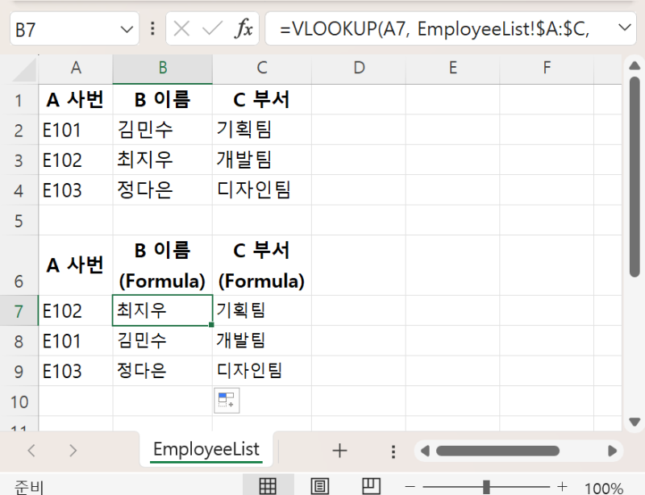The width and height of the screenshot is (645, 495).
Task: Click the zoom level slider handle
Action: (485, 485)
